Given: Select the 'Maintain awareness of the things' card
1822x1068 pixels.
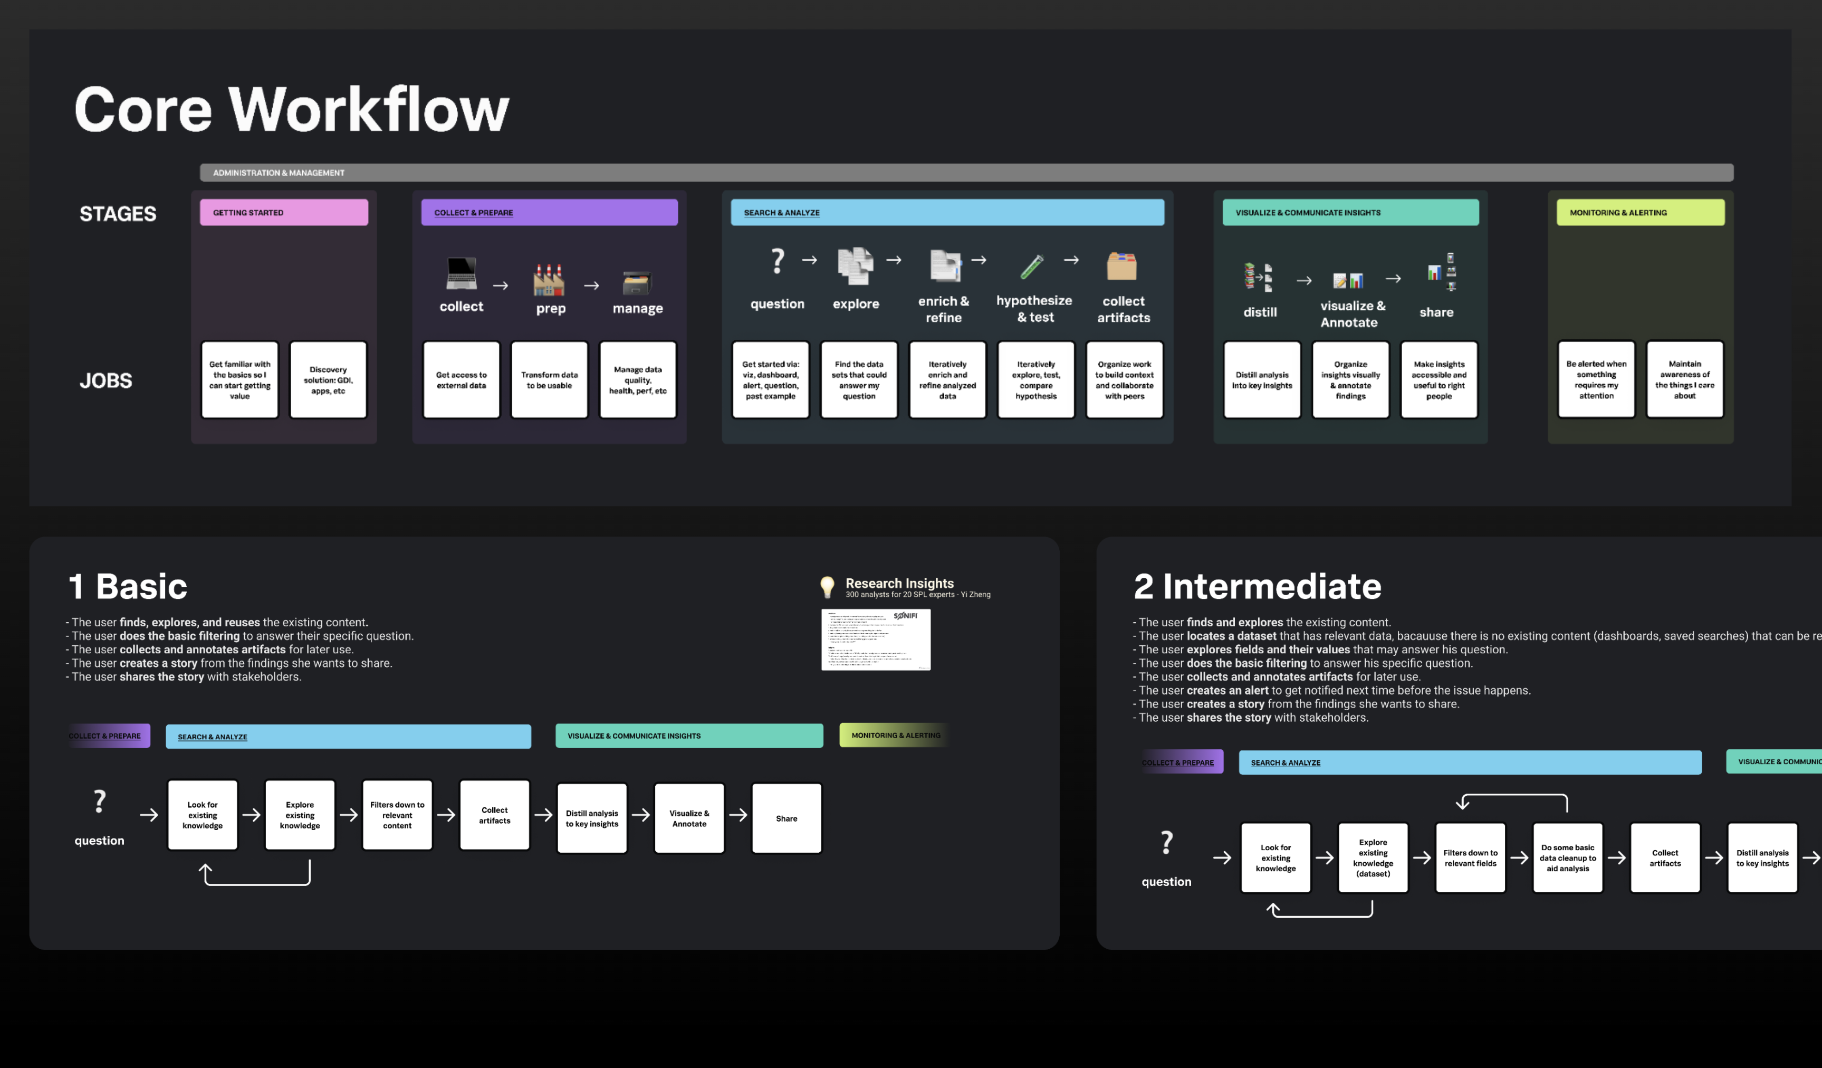Looking at the screenshot, I should 1685,379.
